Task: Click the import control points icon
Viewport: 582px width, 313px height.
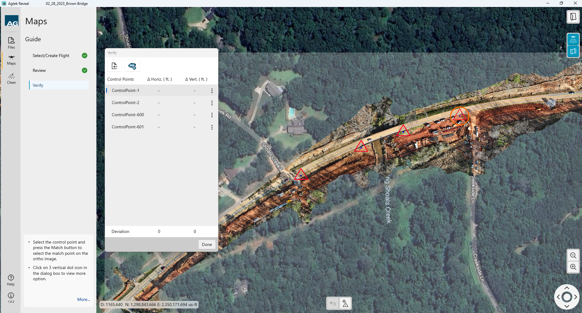Action: [x=115, y=66]
